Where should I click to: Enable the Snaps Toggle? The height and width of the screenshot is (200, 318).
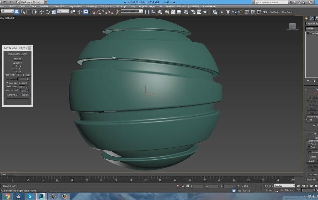[92, 12]
